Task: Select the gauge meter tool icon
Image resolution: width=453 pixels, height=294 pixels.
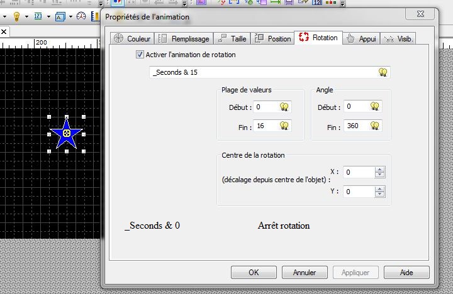Action: 82,16
